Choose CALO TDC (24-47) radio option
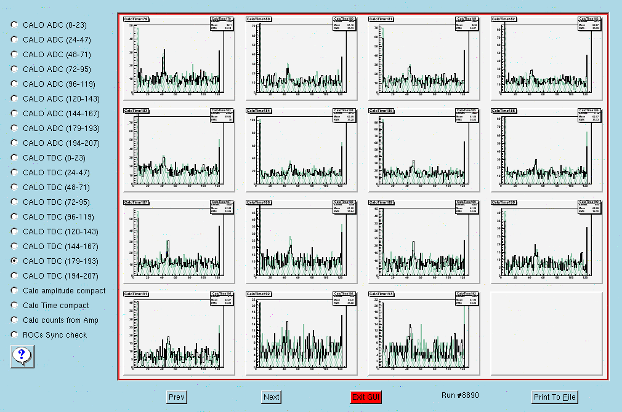This screenshot has width=622, height=412. coord(14,172)
